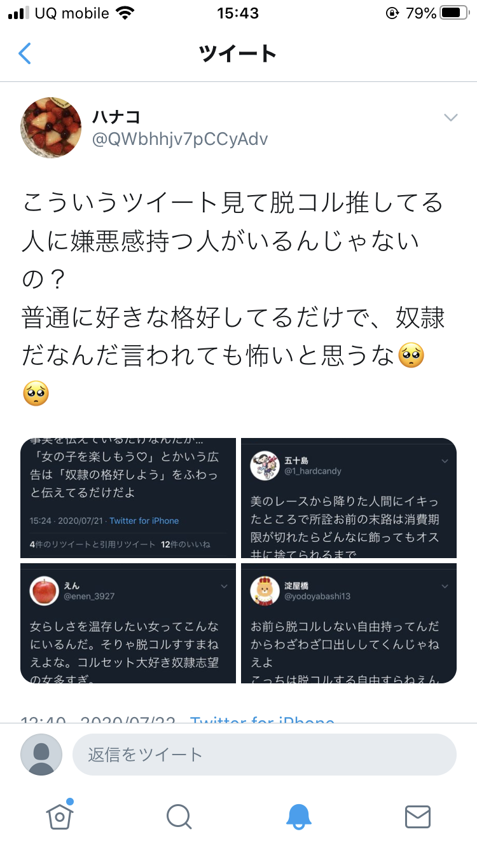Image resolution: width=477 pixels, height=848 pixels.
Task: Open the Messages envelope tab
Action: [x=418, y=816]
